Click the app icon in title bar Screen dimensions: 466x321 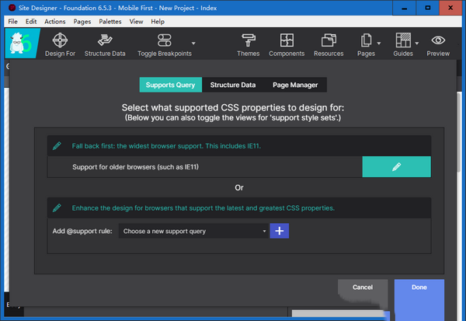pos(12,8)
